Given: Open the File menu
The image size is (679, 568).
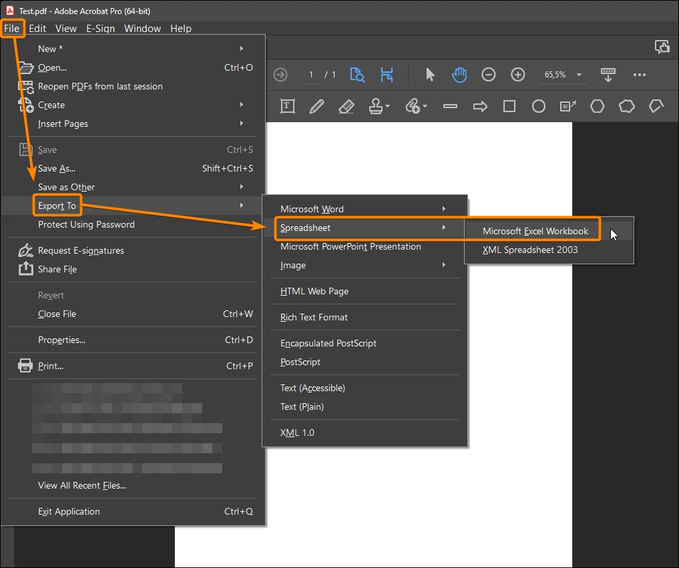Looking at the screenshot, I should [x=12, y=29].
